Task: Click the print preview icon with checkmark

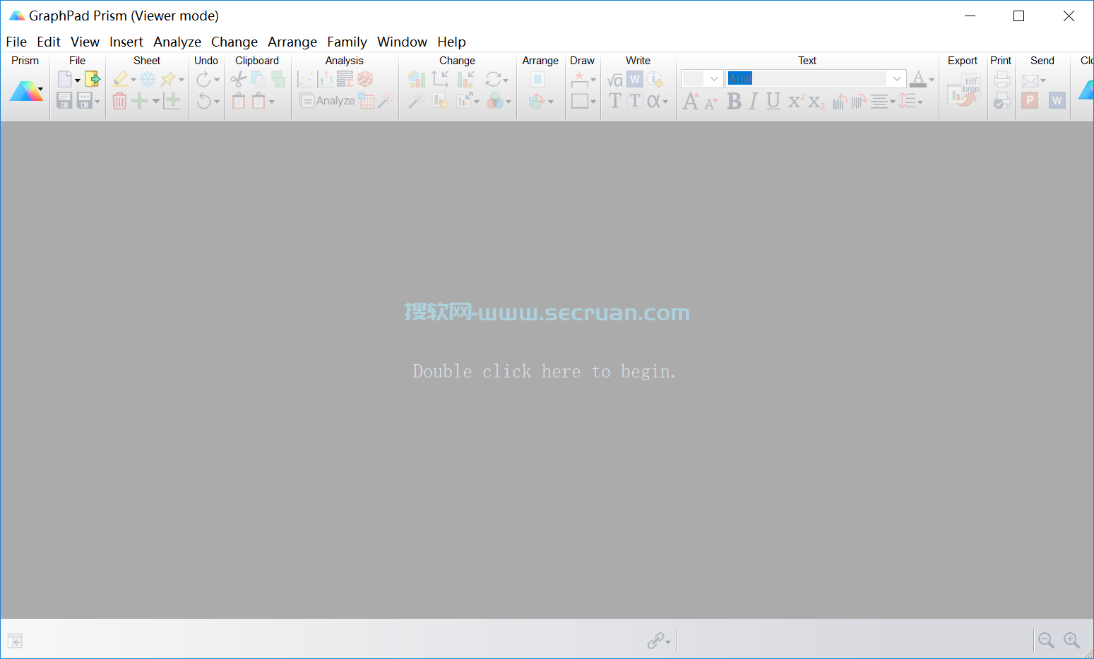Action: (1001, 101)
